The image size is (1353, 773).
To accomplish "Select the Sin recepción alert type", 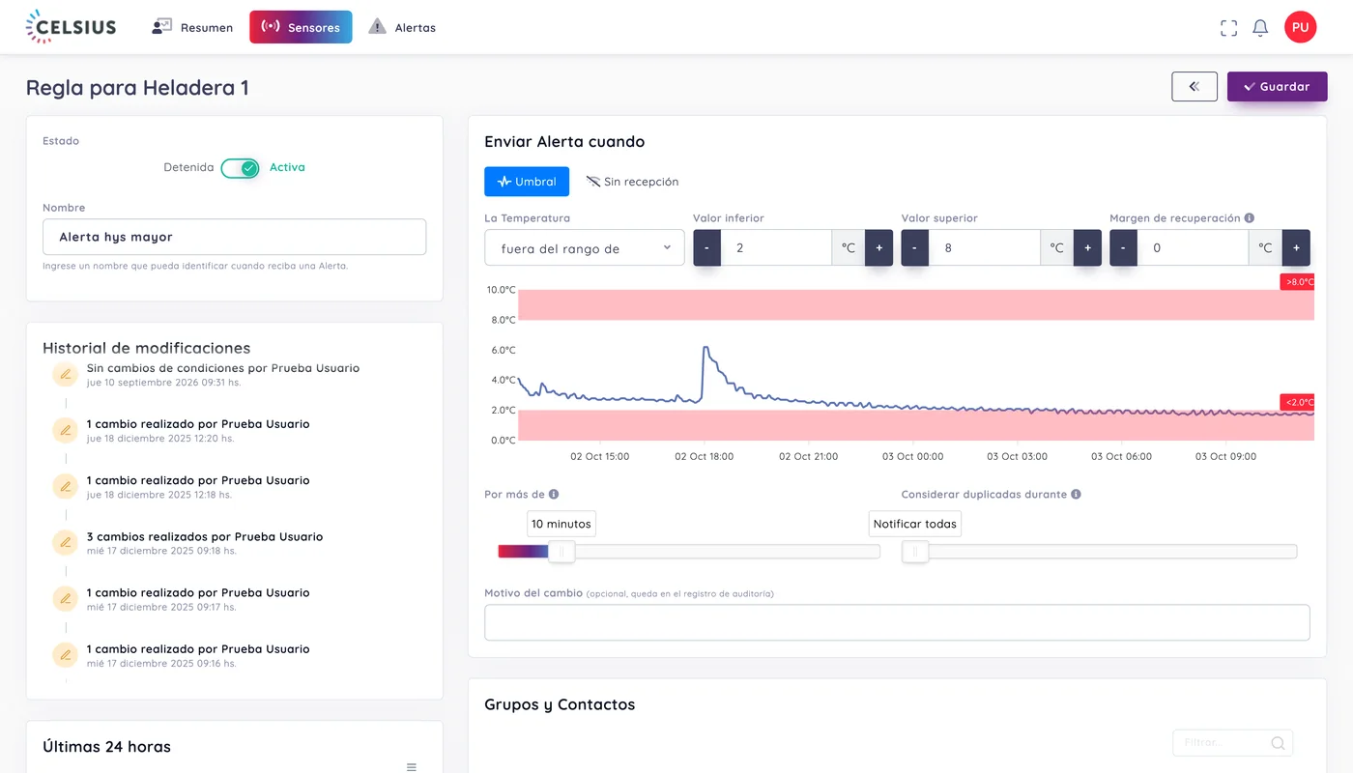I will point(633,182).
